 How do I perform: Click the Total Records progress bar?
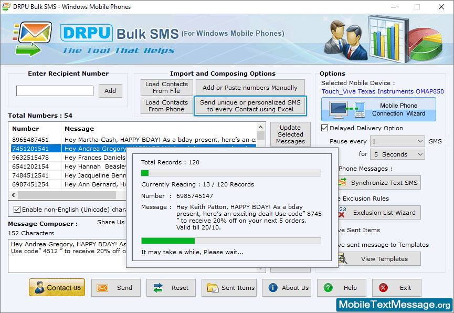click(231, 173)
